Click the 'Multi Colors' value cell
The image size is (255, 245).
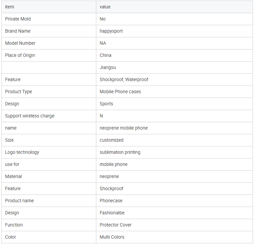tap(112, 237)
